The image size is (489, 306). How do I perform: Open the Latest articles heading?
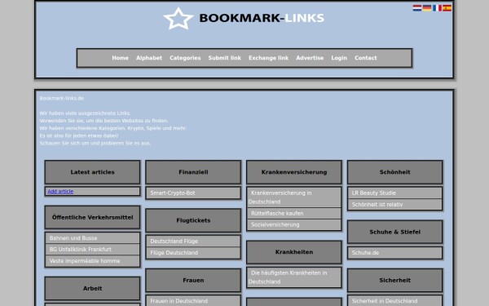coord(92,172)
